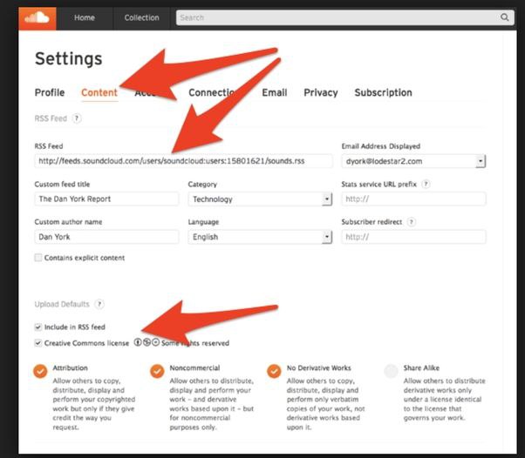Click the RSS Feed URL field

(x=183, y=161)
